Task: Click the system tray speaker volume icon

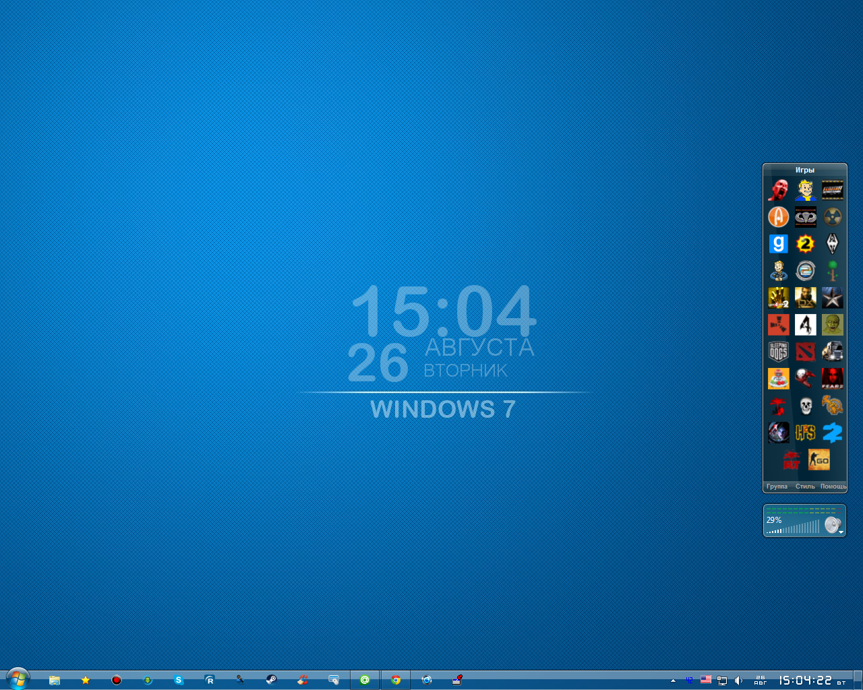Action: pos(738,681)
